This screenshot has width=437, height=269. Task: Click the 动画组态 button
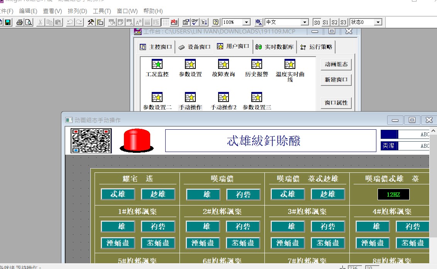click(336, 65)
